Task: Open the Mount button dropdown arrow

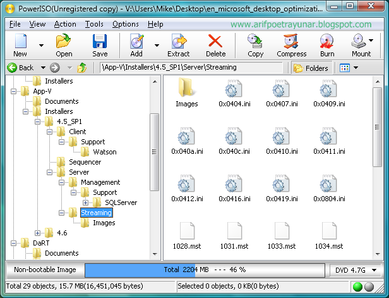Action: tap(371, 40)
